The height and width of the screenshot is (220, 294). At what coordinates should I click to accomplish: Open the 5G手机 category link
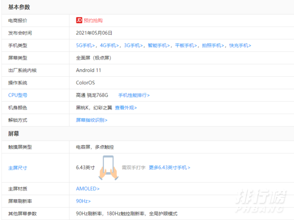coord(85,45)
